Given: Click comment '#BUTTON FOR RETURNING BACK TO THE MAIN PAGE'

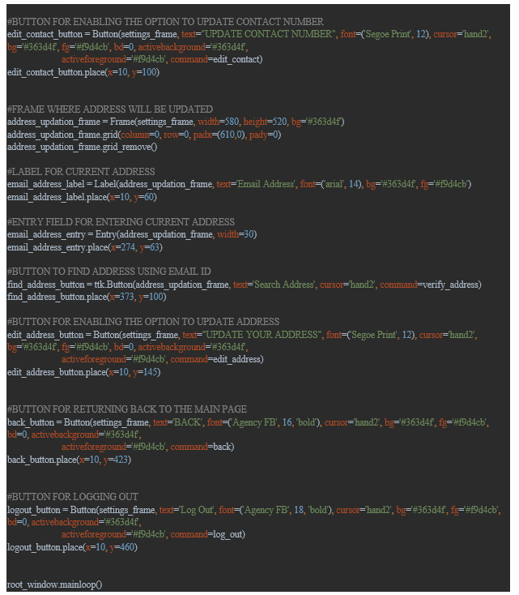Looking at the screenshot, I should pyautogui.click(x=127, y=409).
